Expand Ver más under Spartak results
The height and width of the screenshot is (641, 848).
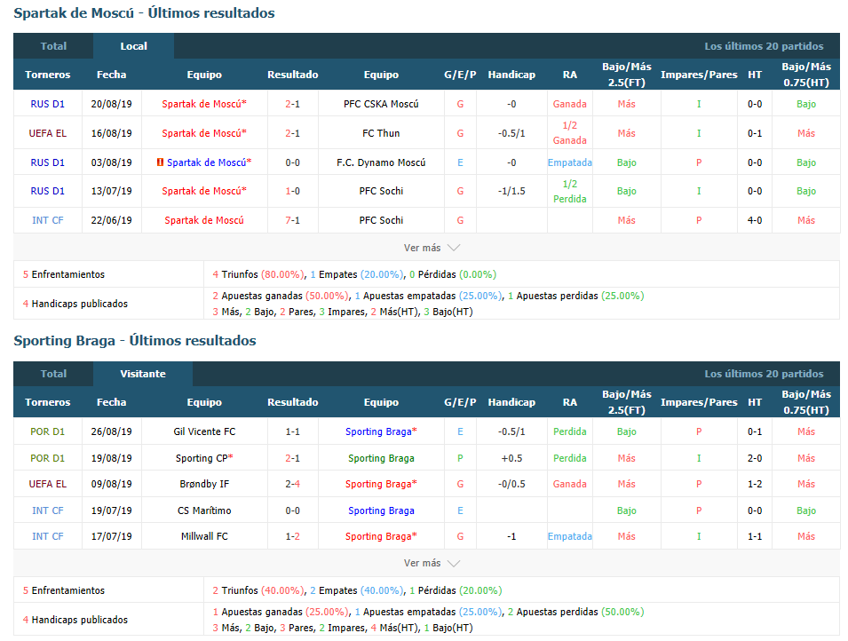(432, 248)
